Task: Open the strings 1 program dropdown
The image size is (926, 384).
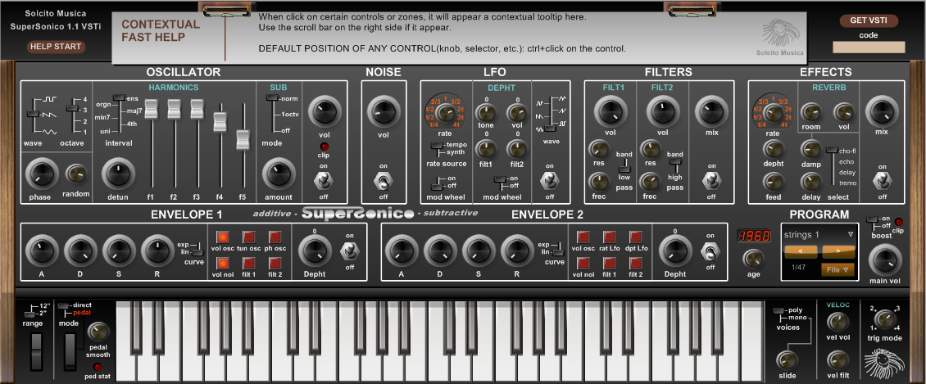Action: coord(819,235)
